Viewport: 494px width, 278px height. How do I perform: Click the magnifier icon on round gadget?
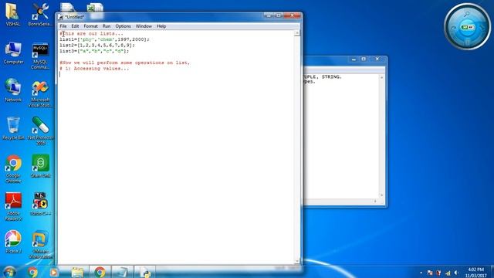[467, 15]
